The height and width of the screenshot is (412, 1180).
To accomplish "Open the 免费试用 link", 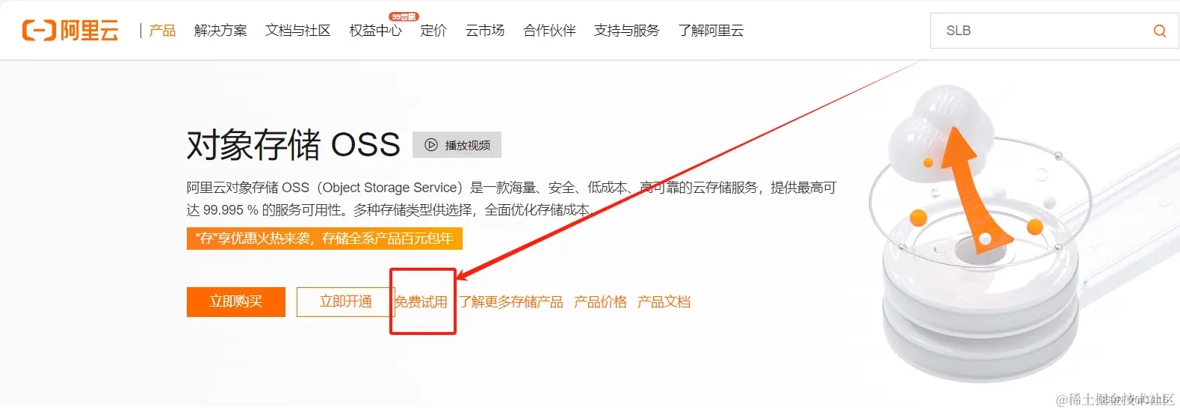I will pos(421,302).
